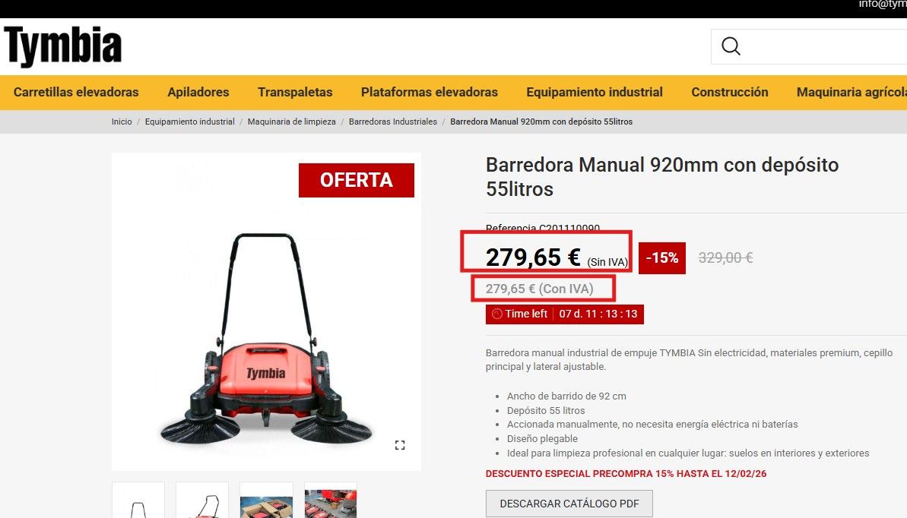The width and height of the screenshot is (907, 518).
Task: Click the Inicio breadcrumb link
Action: 122,122
